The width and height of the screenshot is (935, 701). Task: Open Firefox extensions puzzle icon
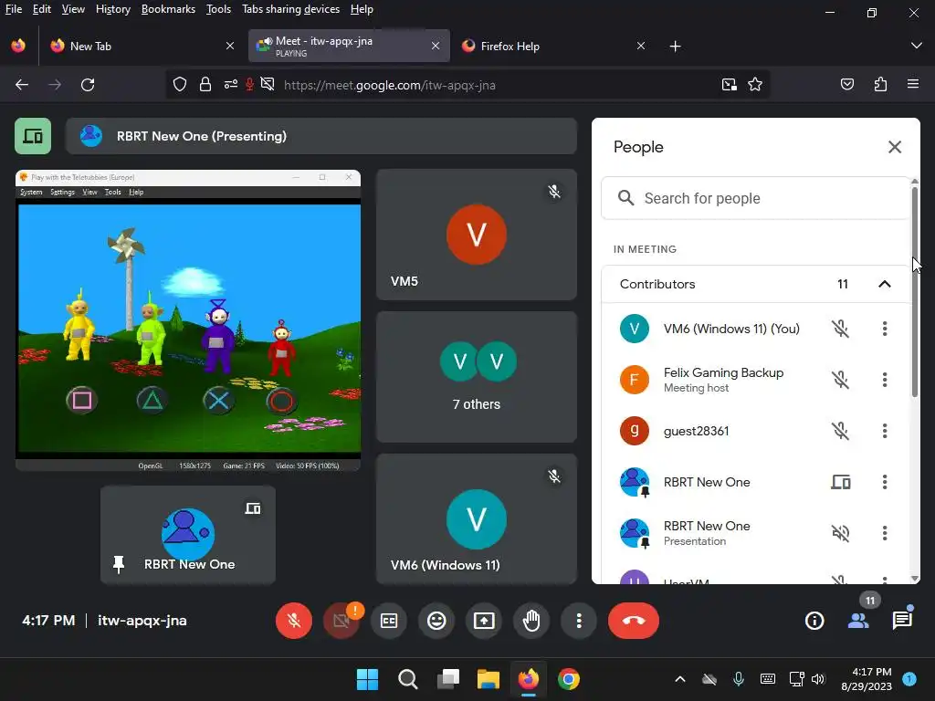point(880,85)
